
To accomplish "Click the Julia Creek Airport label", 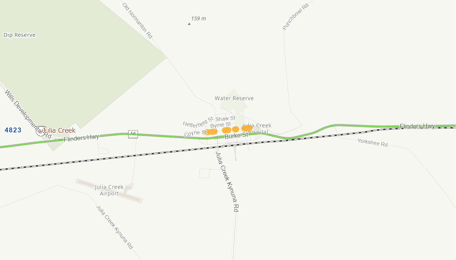I will click(x=109, y=190).
